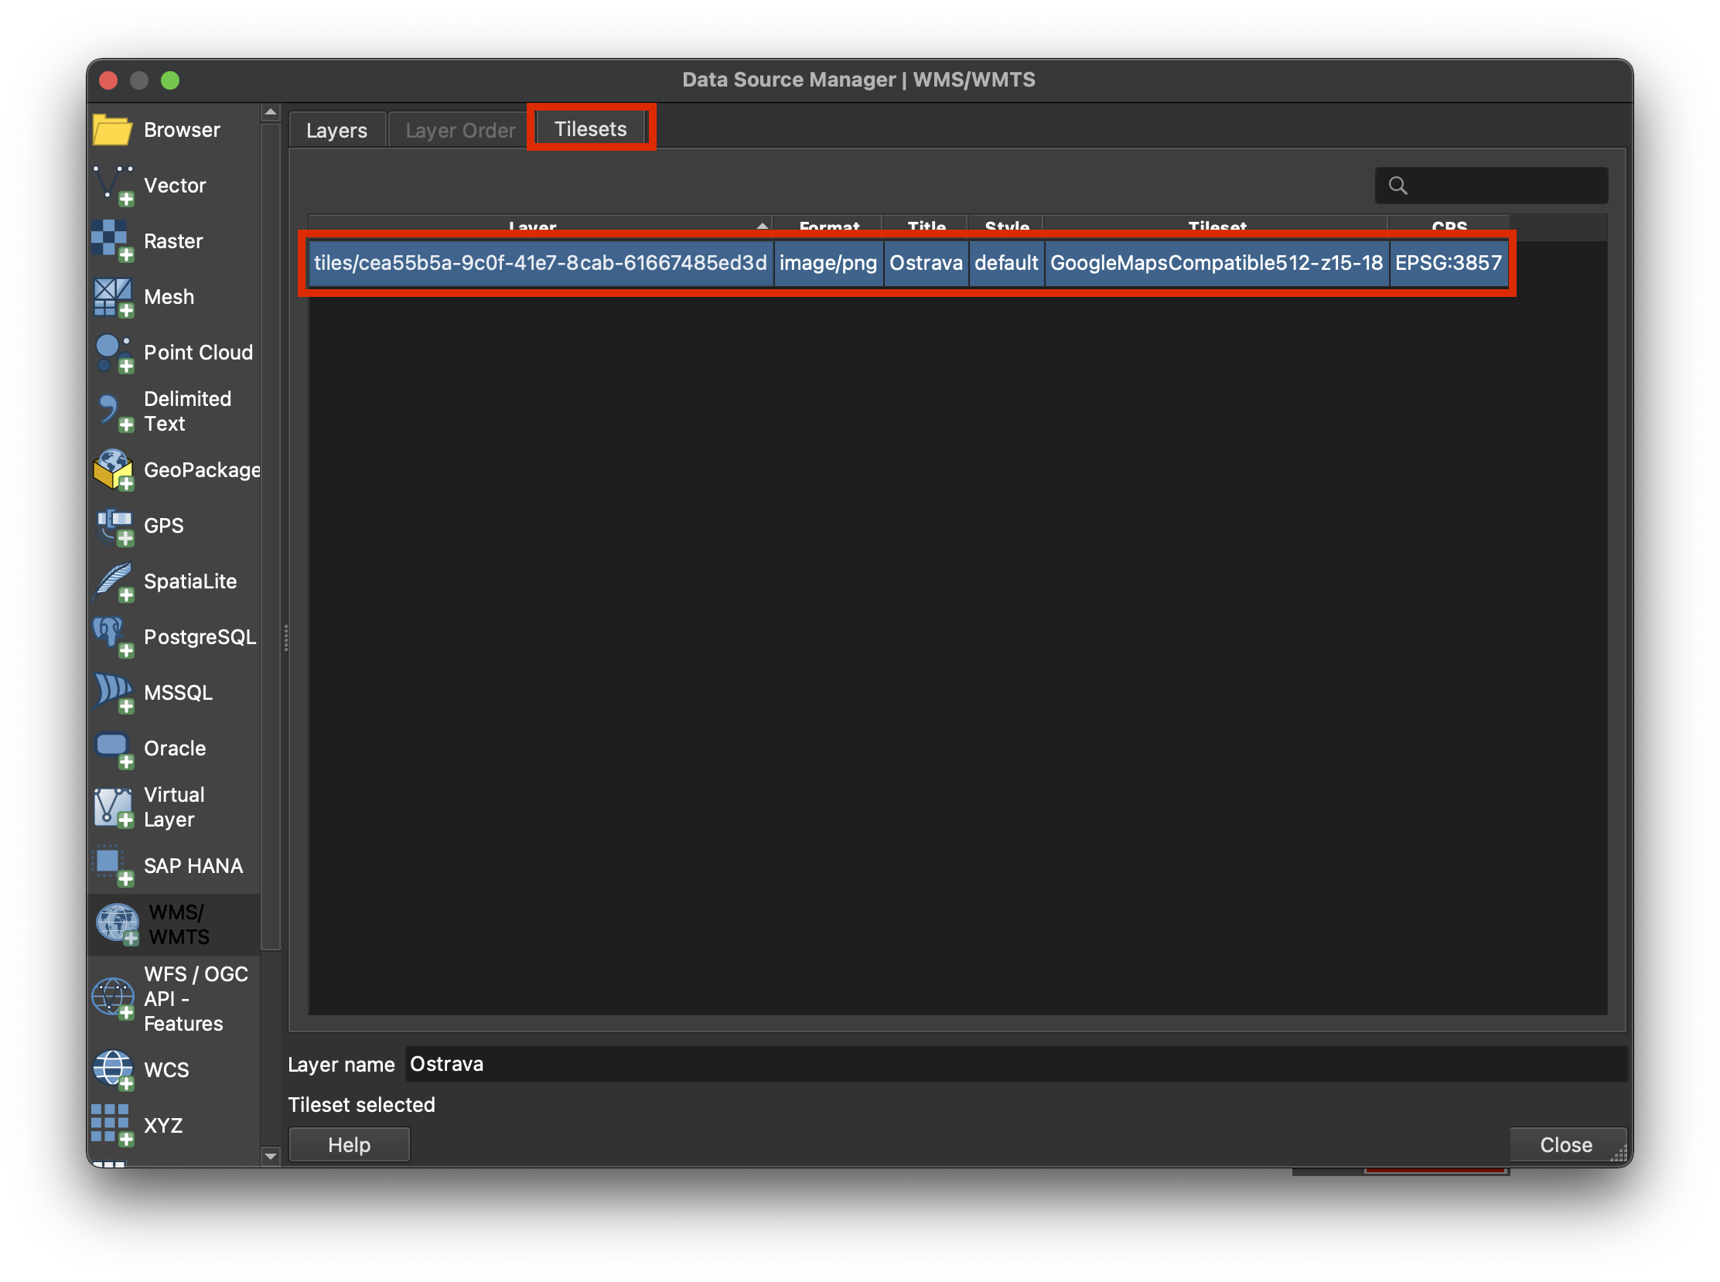Switch to the Layers tab
The height and width of the screenshot is (1282, 1720).
point(336,131)
